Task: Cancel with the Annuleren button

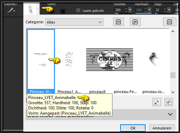Action: click(x=162, y=128)
